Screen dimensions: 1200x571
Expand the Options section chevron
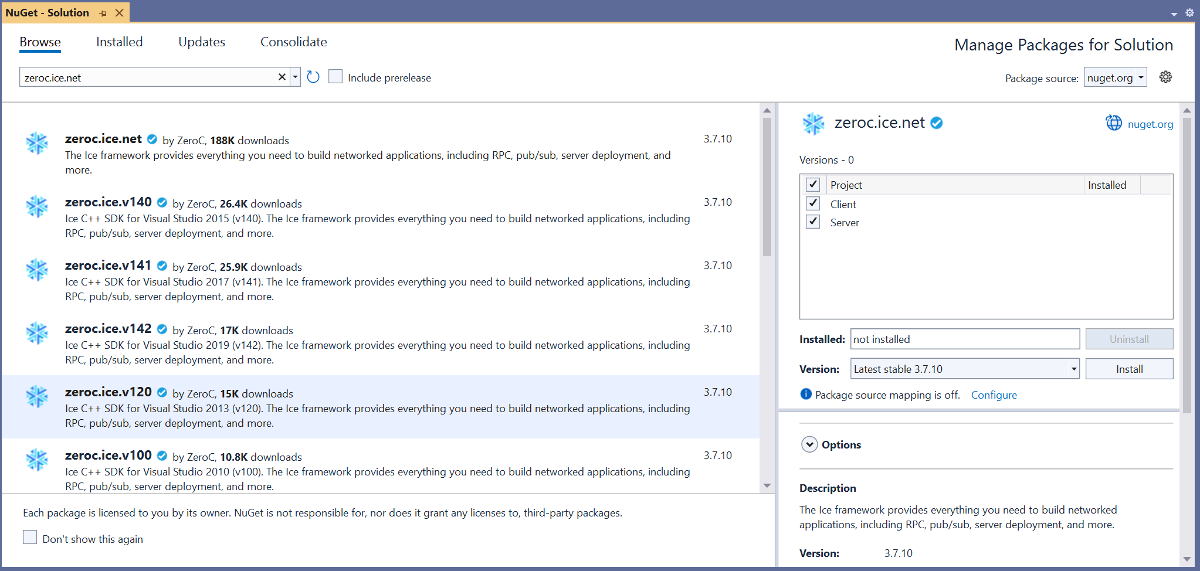[x=809, y=444]
